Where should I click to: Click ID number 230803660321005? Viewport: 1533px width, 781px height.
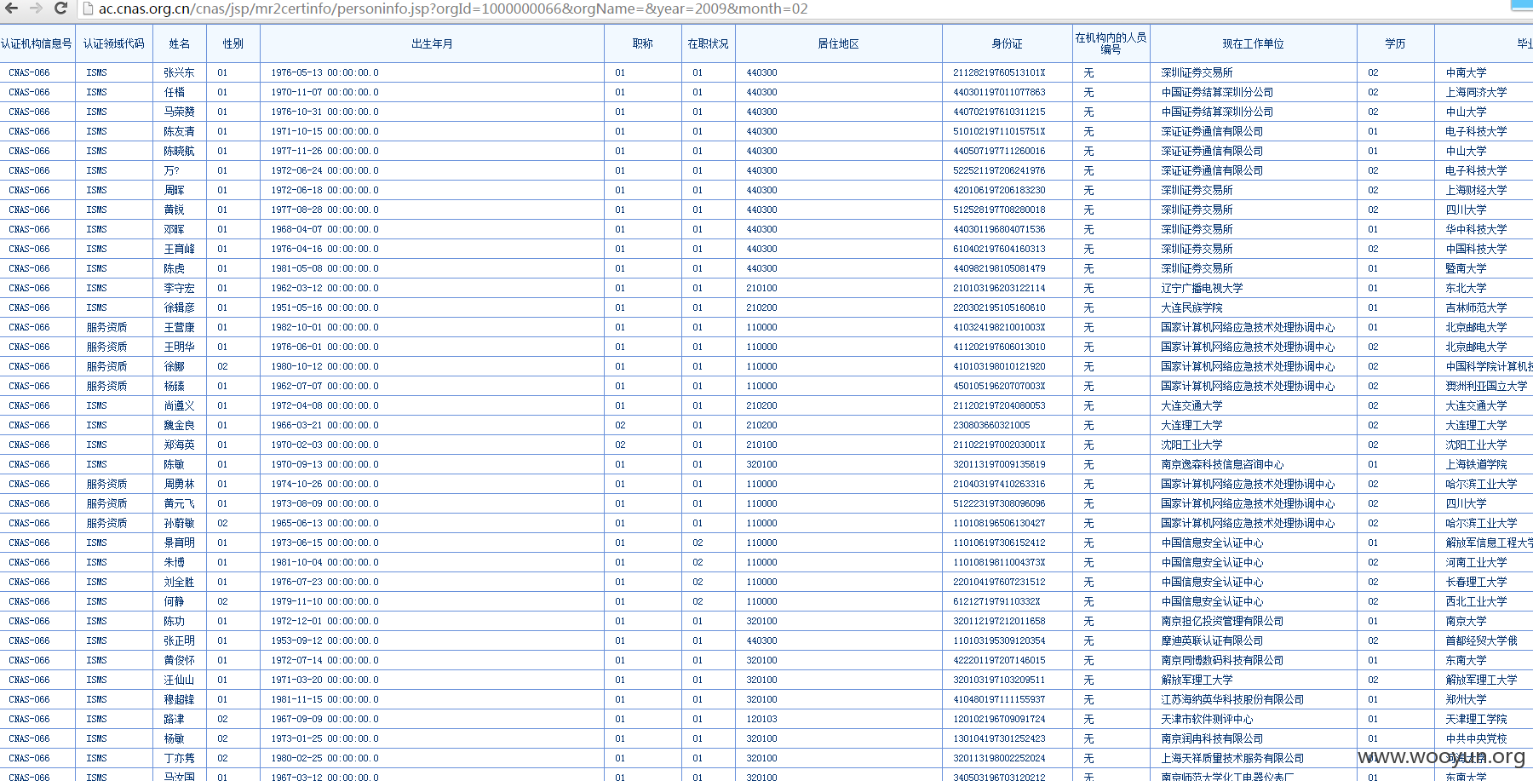[991, 425]
